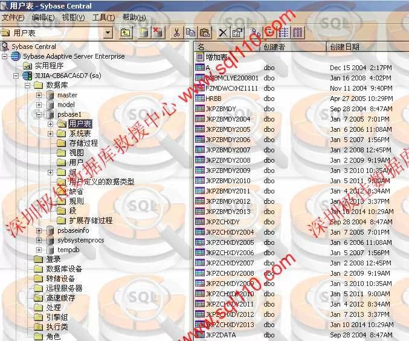Open the 视图(V) menu

click(73, 18)
